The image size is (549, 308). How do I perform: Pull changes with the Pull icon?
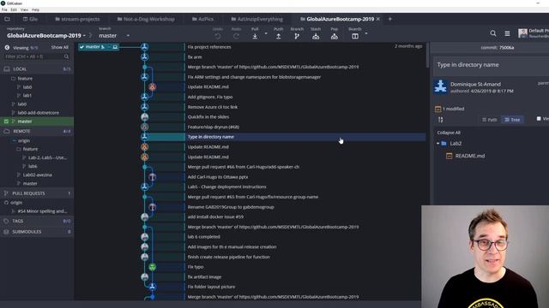[255, 36]
